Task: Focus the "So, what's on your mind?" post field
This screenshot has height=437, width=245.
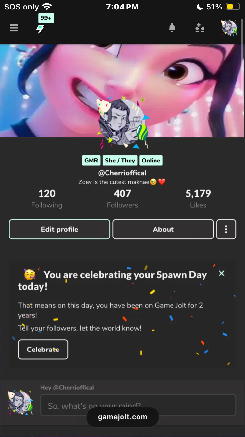Action: click(x=138, y=405)
